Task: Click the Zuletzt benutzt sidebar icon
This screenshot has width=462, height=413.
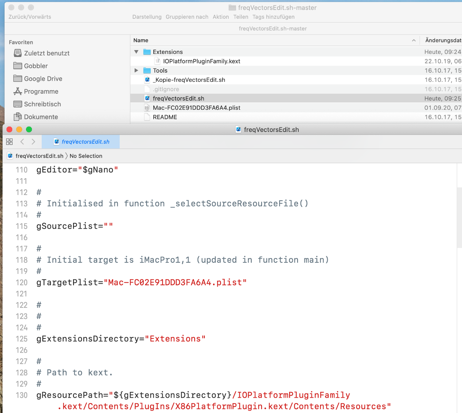Action: click(x=18, y=53)
